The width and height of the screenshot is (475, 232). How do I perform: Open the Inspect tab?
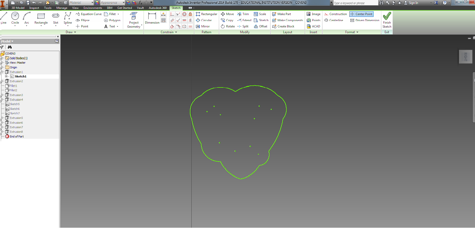point(34,8)
